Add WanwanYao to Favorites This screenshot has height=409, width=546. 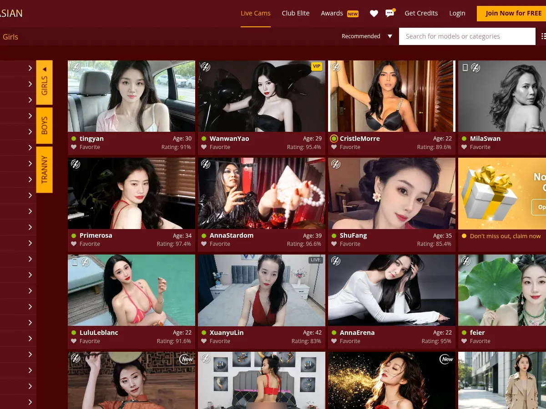[216, 147]
